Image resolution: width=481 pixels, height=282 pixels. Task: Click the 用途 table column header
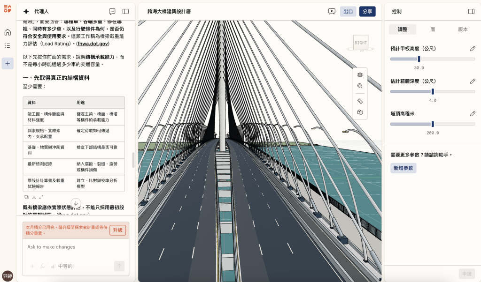pos(81,103)
